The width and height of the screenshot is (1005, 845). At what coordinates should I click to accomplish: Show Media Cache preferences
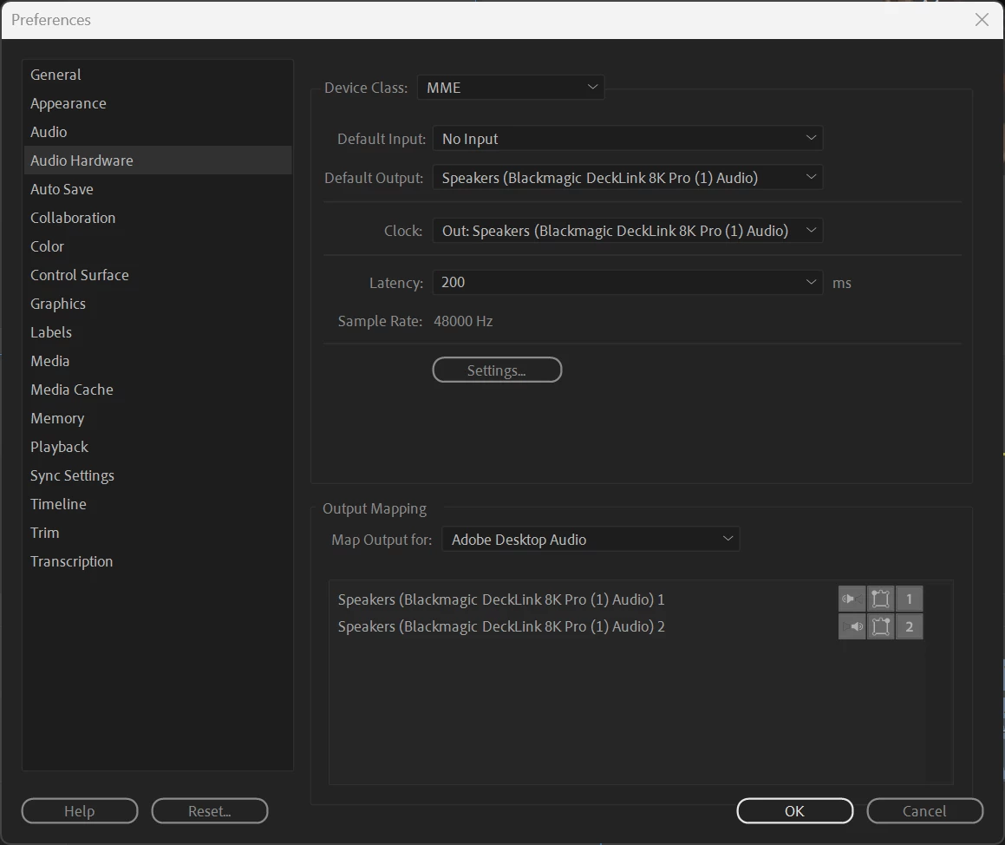(158, 390)
